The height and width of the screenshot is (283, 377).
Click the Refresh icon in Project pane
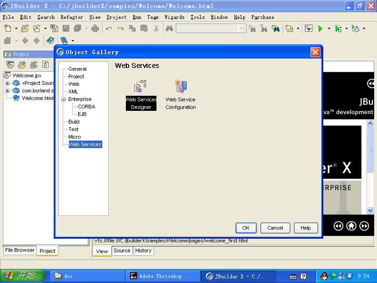pyautogui.click(x=46, y=65)
